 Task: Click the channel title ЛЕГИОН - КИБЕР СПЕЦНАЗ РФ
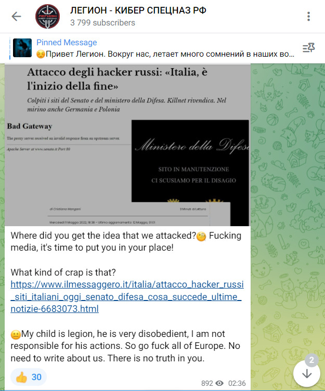pos(138,10)
